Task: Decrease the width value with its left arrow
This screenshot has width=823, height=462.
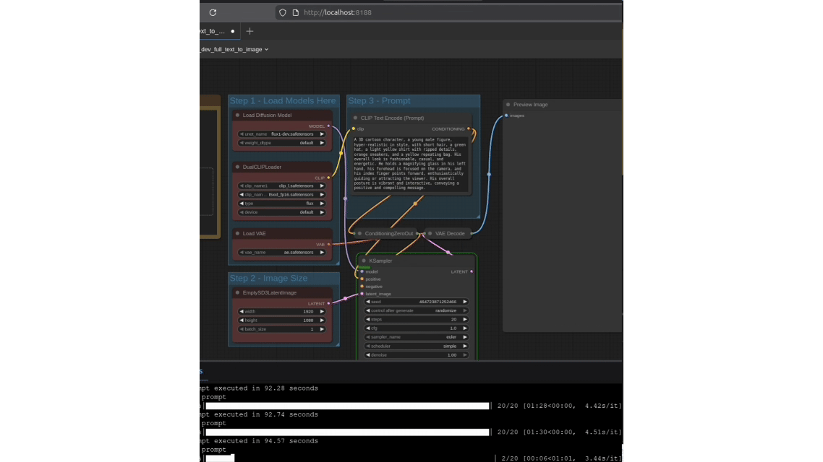Action: (242, 311)
